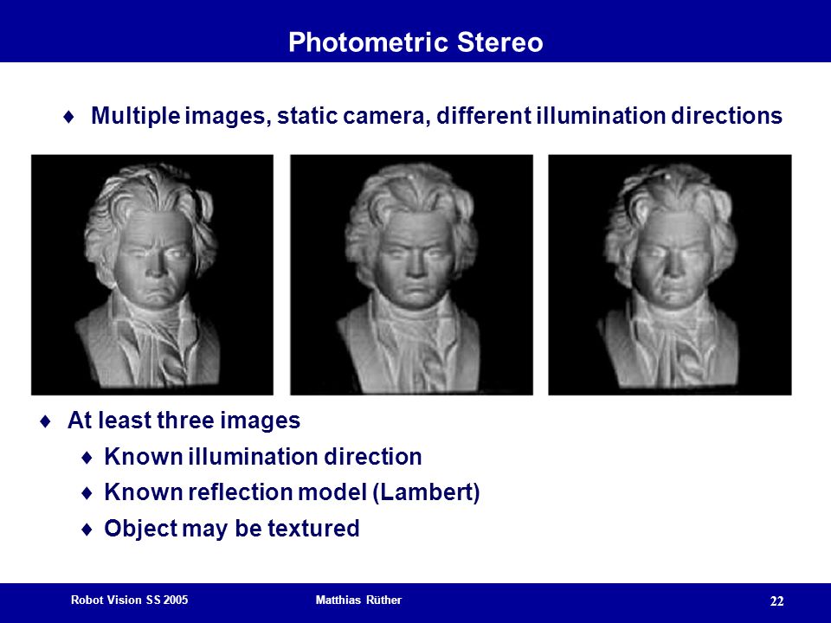Click 'Robot Vision SS 2005' footer text
The image size is (831, 623).
click(129, 600)
